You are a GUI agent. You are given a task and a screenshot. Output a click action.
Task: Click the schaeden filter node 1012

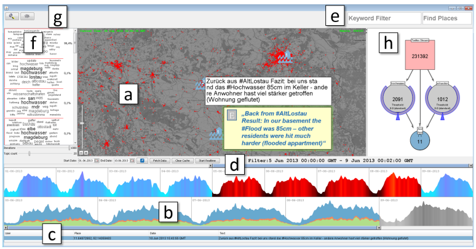(442, 99)
